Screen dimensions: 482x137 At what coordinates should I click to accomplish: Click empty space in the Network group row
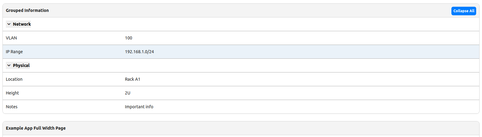[x=245, y=24]
